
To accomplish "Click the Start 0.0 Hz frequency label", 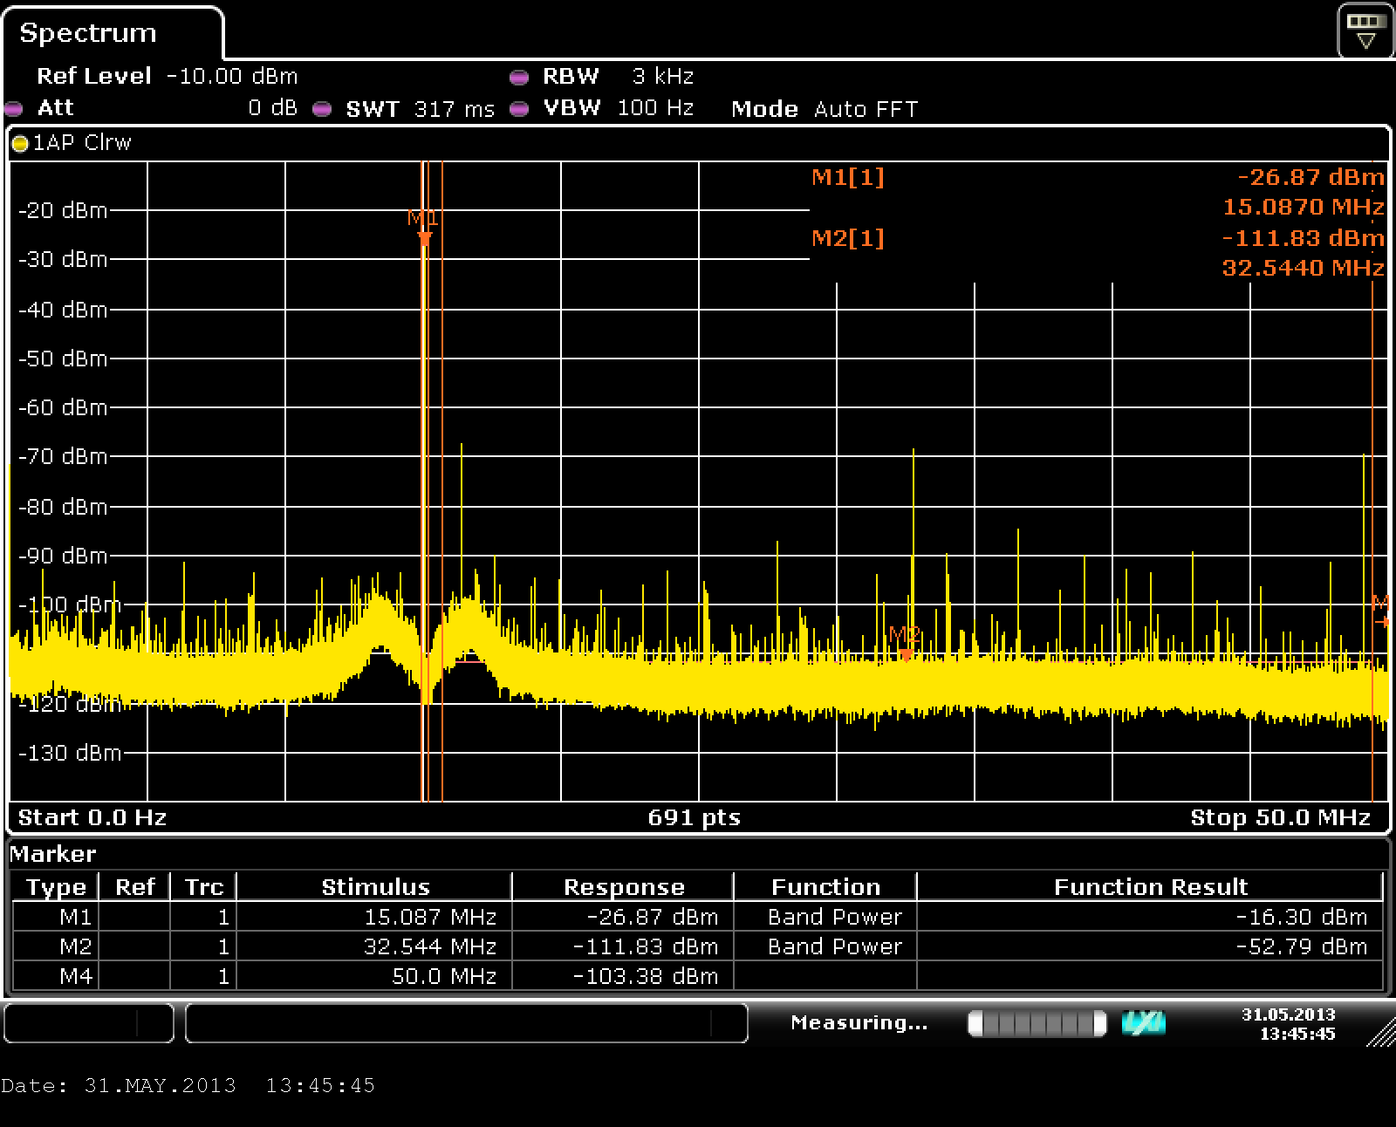I will (92, 817).
